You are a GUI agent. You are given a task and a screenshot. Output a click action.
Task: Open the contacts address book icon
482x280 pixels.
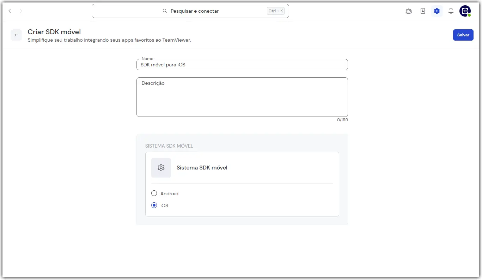click(423, 11)
